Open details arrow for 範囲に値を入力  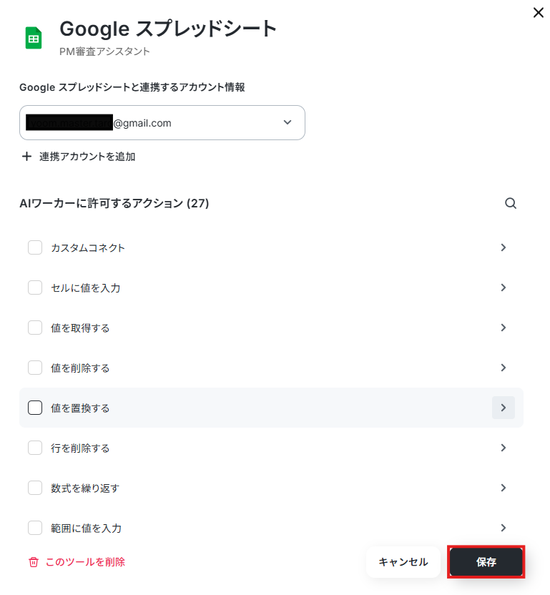[504, 528]
